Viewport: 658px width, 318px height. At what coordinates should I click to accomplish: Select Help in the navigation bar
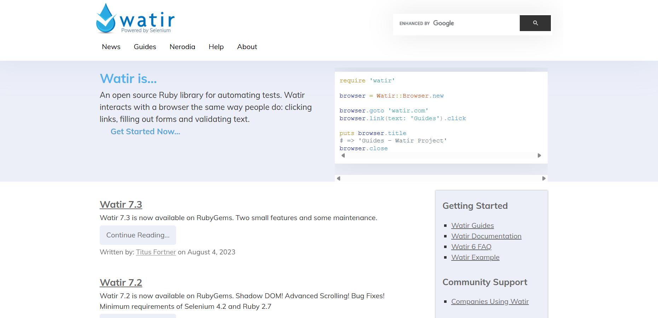point(216,47)
